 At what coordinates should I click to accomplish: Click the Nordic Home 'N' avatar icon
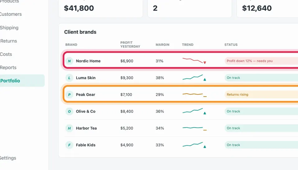pyautogui.click(x=69, y=61)
